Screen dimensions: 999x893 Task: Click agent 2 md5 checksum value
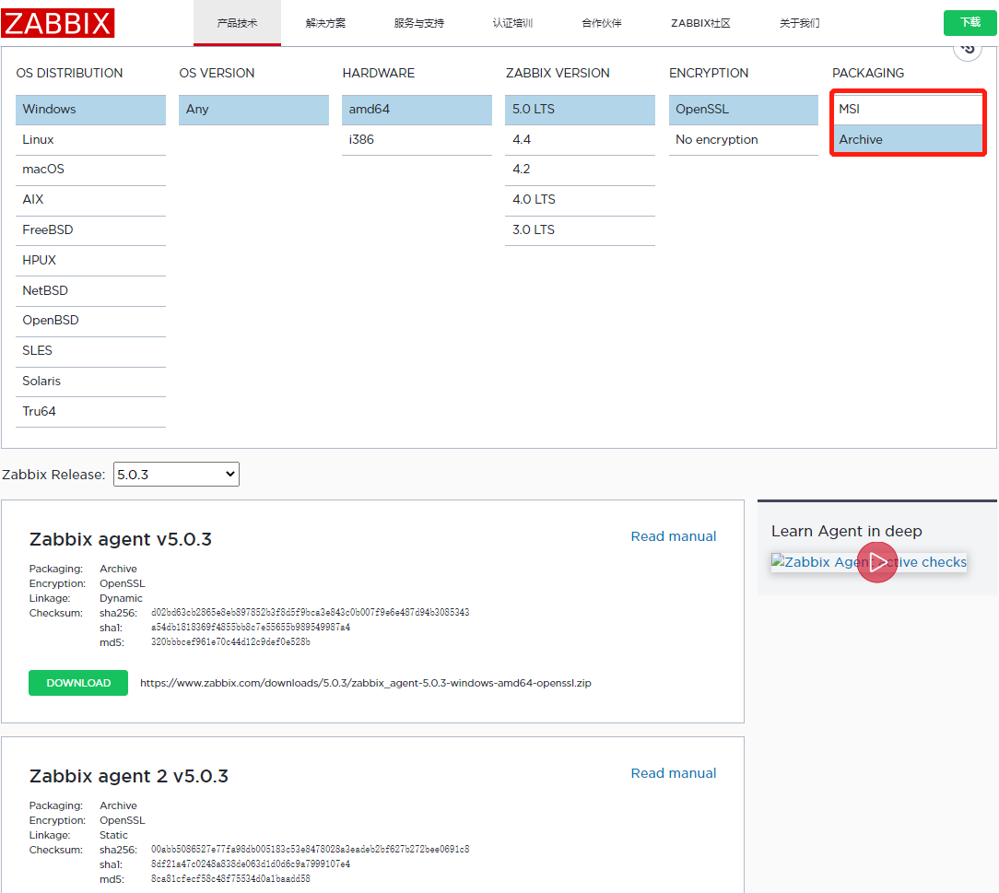pyautogui.click(x=230, y=879)
